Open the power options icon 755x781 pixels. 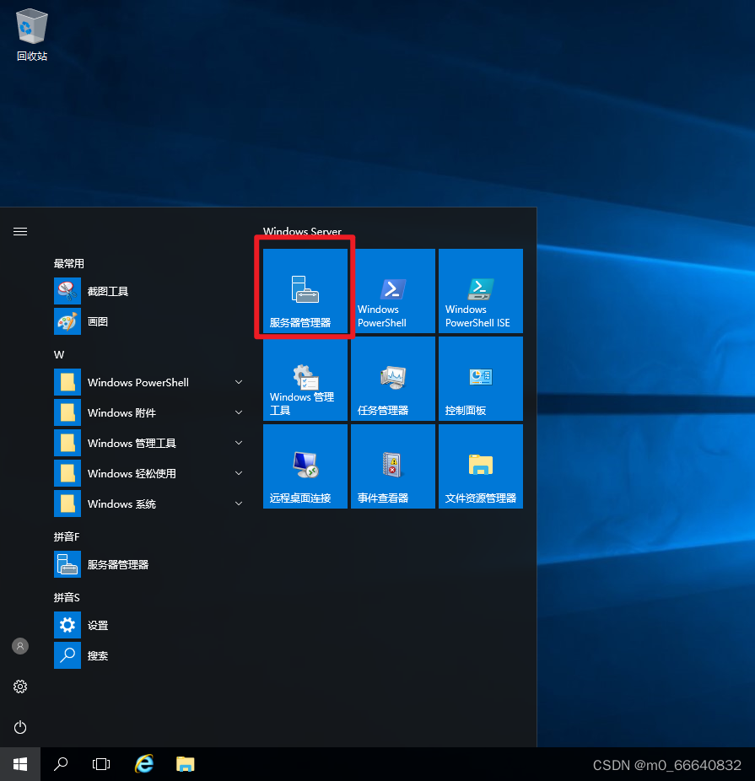pos(20,727)
